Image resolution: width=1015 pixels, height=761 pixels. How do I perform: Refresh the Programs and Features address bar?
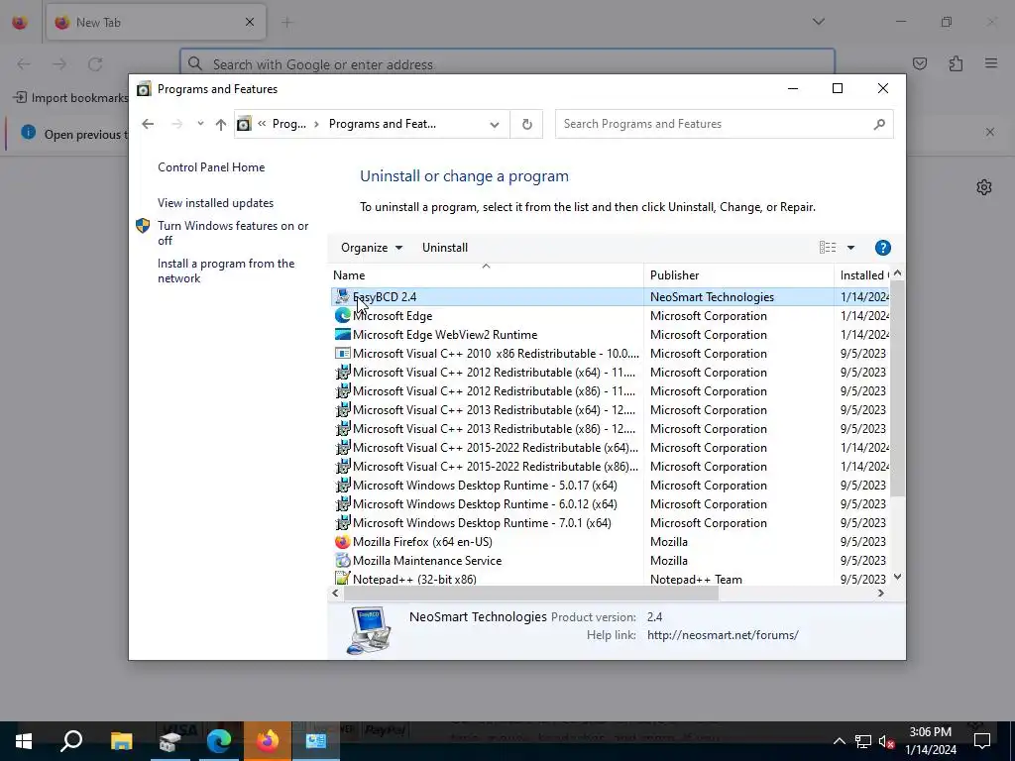(x=527, y=124)
